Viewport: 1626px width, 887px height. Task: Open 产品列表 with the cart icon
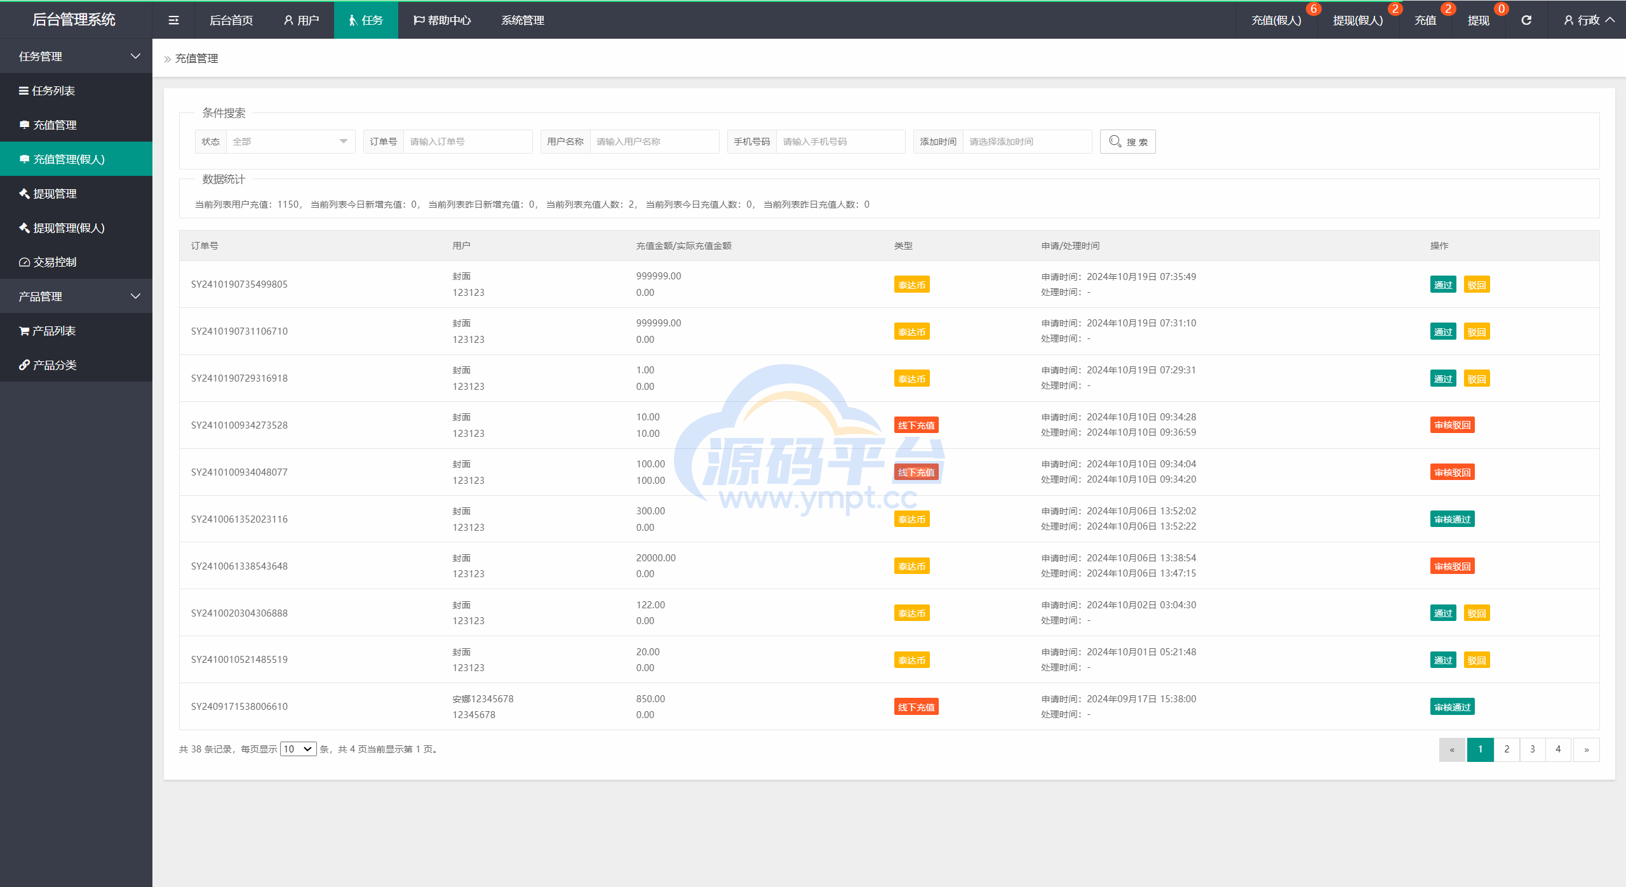point(53,331)
